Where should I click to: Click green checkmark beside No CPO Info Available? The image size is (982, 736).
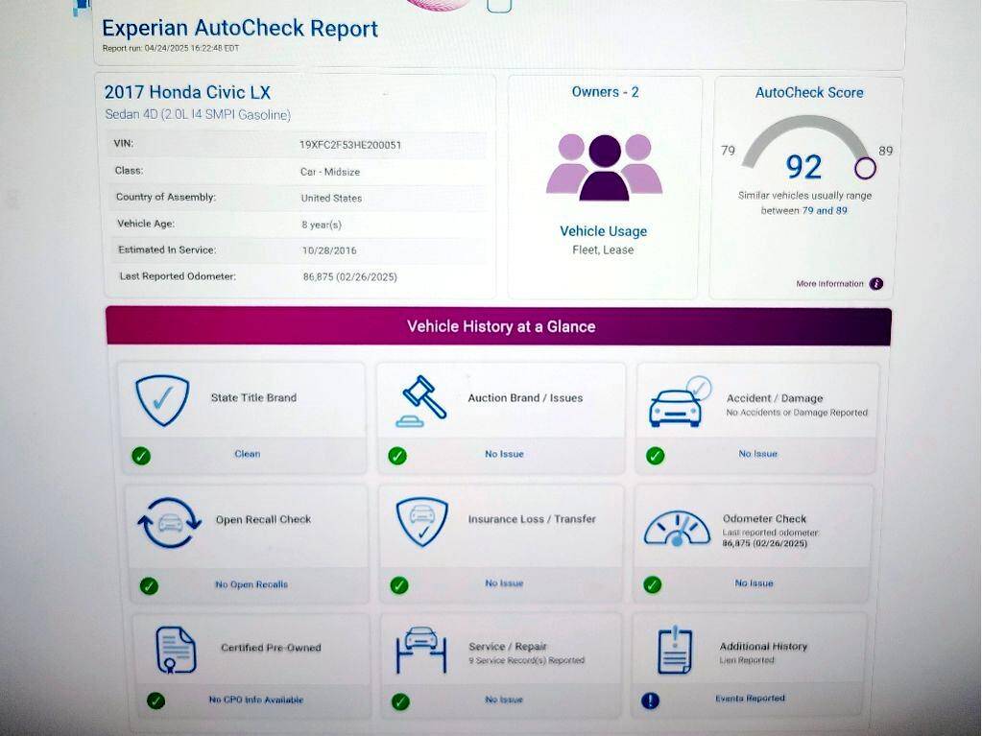[x=156, y=700]
